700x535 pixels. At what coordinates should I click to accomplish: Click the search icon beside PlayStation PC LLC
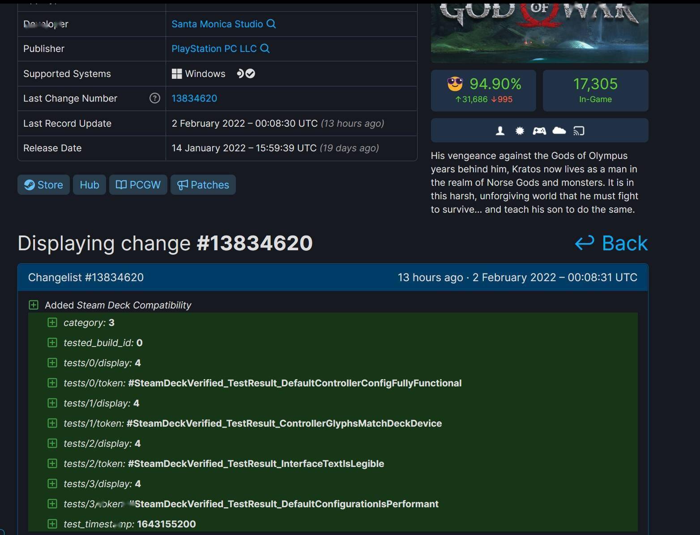265,48
